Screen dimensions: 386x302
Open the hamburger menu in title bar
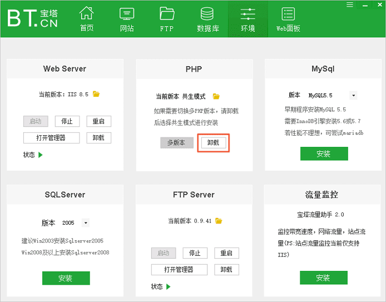[x=350, y=4]
